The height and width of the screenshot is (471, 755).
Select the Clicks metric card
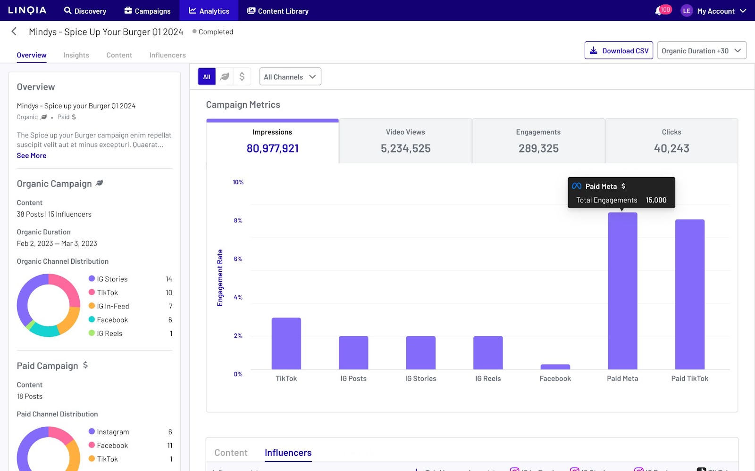click(x=671, y=141)
